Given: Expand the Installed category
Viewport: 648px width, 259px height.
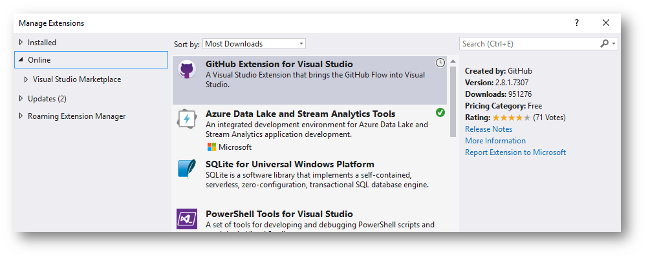Looking at the screenshot, I should click(21, 43).
